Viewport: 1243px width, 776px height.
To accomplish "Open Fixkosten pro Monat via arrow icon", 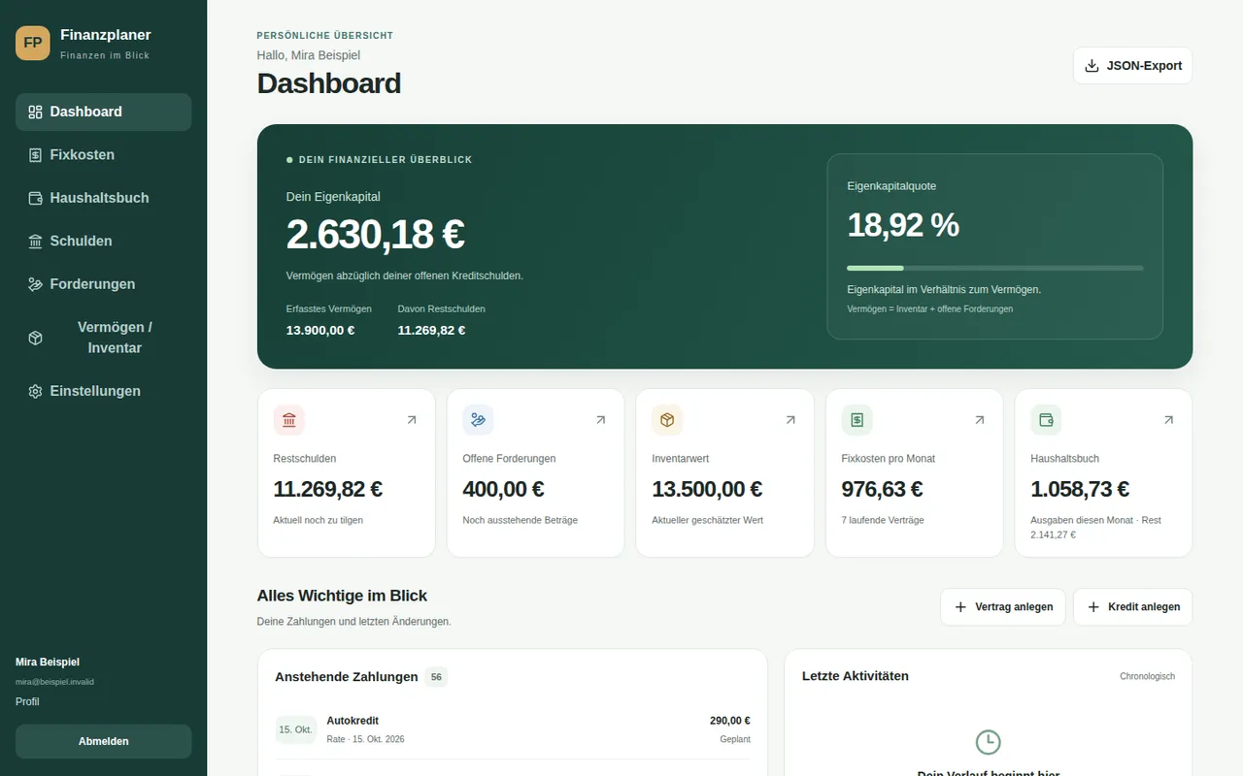I will point(979,420).
